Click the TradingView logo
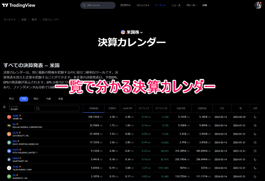The image size is (265, 181). pyautogui.click(x=18, y=5)
